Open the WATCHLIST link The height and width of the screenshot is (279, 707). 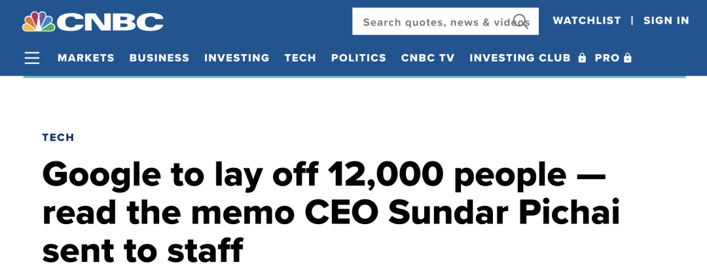click(587, 21)
